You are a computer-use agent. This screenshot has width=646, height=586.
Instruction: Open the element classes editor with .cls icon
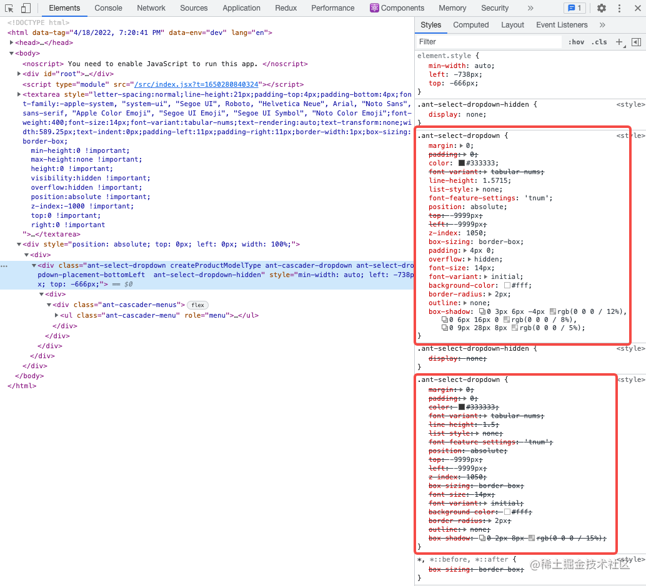599,41
